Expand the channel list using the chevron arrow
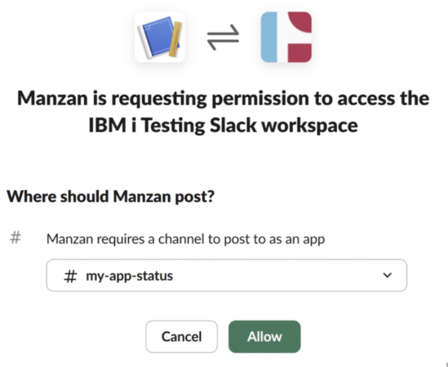The image size is (448, 367). (x=388, y=276)
